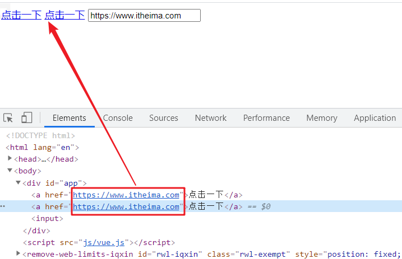Expand the head node in DOM tree
The width and height of the screenshot is (402, 259).
[x=11, y=159]
